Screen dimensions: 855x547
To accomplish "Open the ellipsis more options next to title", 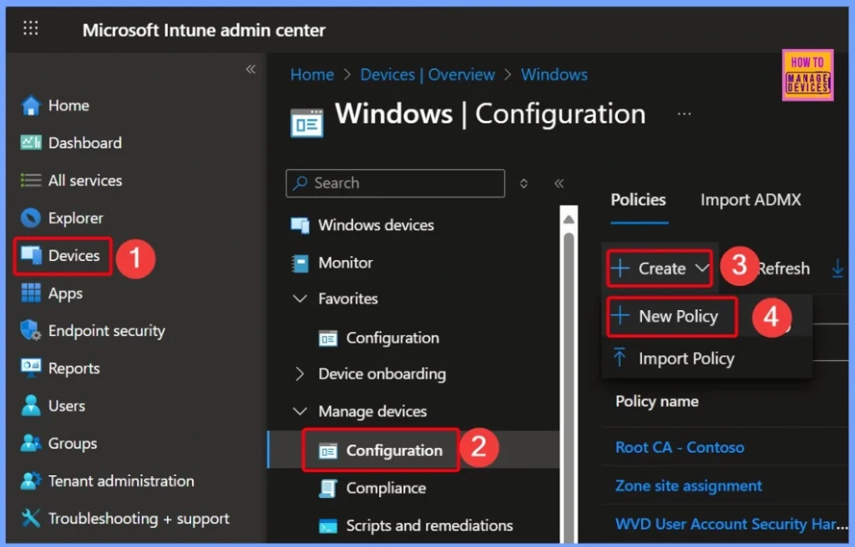I will 684,114.
